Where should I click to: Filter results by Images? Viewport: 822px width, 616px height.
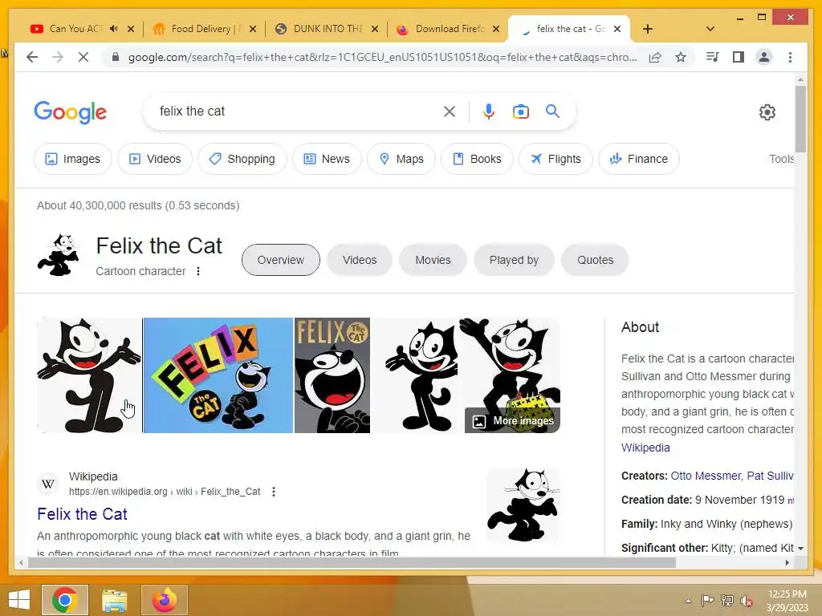coord(73,159)
